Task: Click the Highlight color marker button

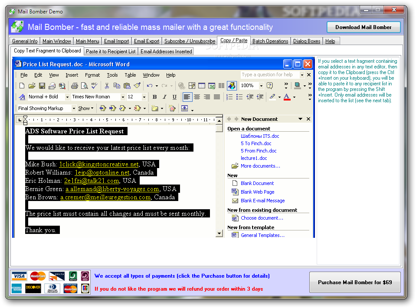Action: click(x=272, y=97)
